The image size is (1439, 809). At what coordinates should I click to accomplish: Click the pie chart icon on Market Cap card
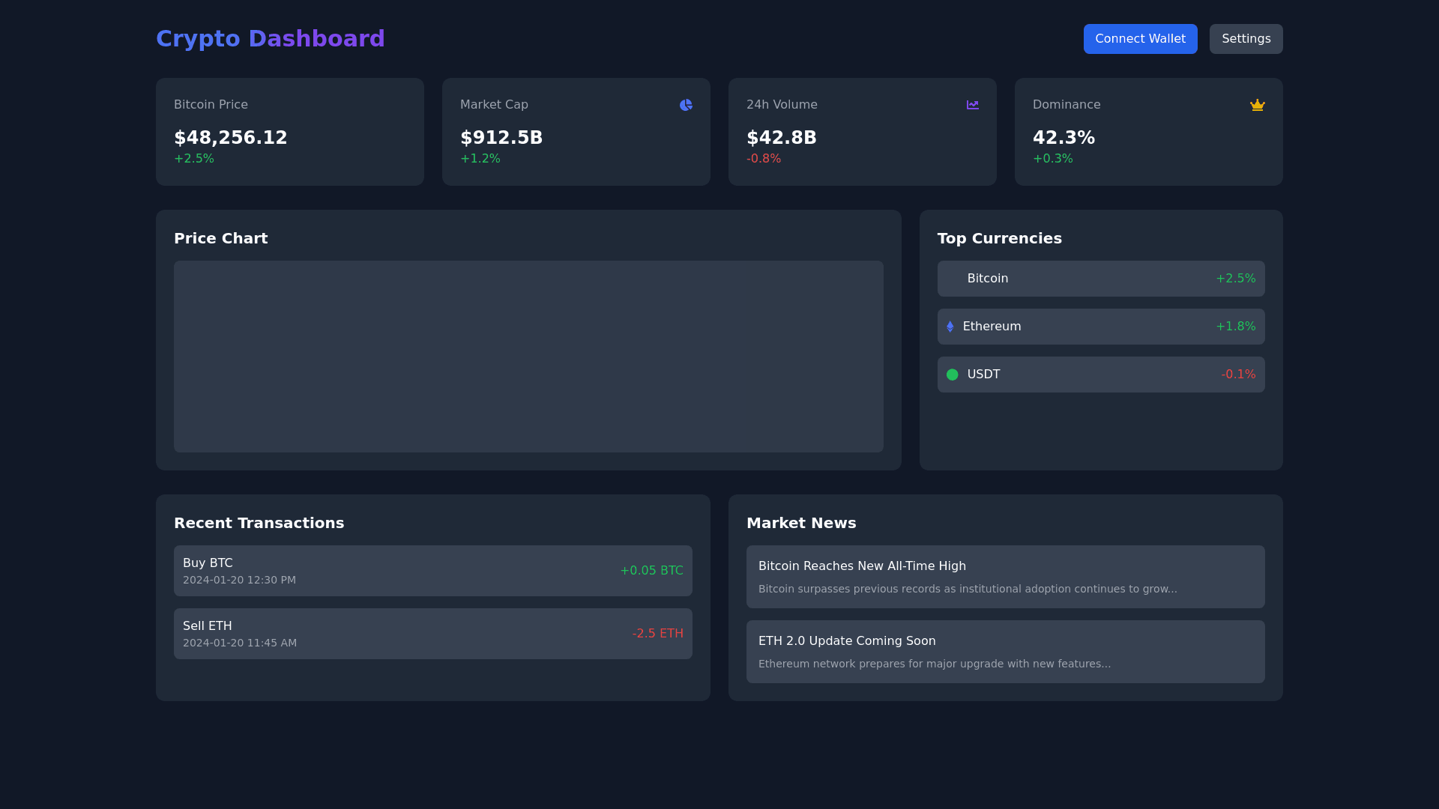click(686, 105)
